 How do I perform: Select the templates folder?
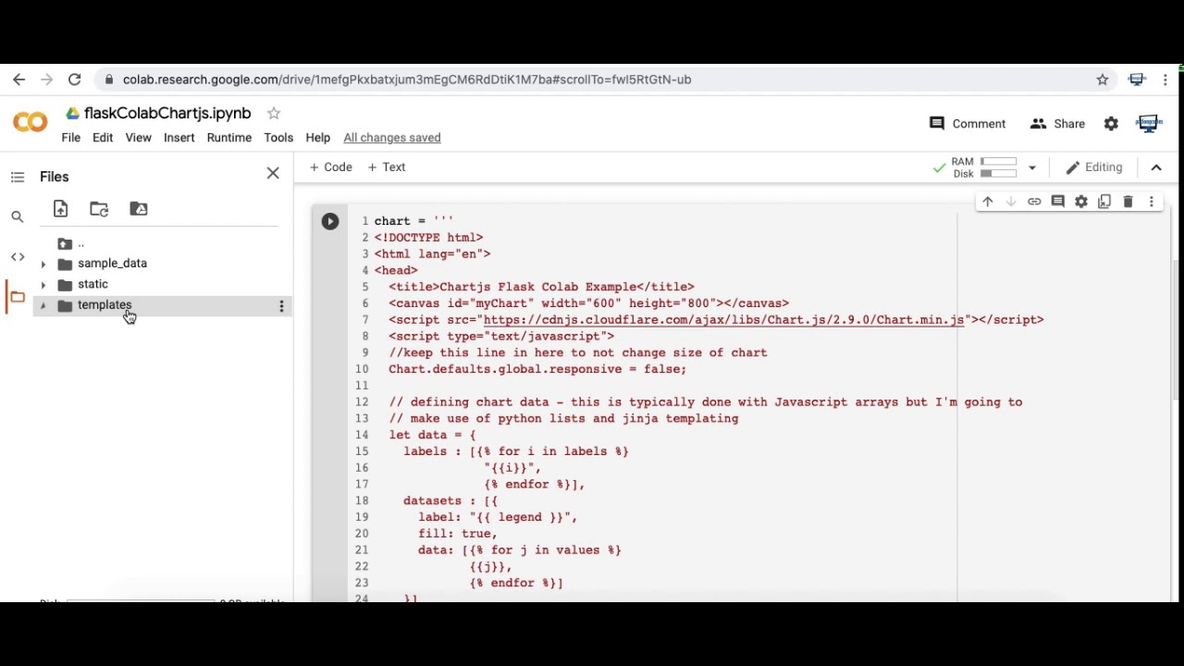tap(105, 305)
